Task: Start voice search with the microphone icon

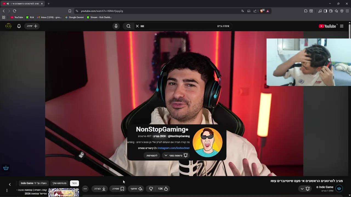Action: pos(116,26)
